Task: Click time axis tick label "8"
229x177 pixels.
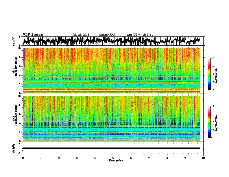Action: click(x=167, y=158)
